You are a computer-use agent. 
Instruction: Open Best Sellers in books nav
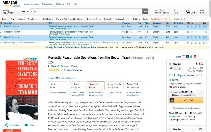click(x=48, y=19)
